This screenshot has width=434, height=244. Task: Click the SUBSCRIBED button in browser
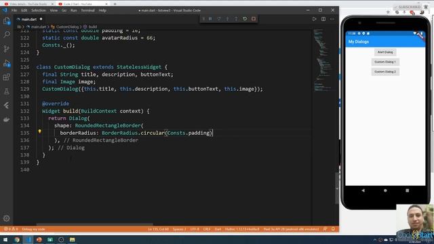click(x=408, y=7)
